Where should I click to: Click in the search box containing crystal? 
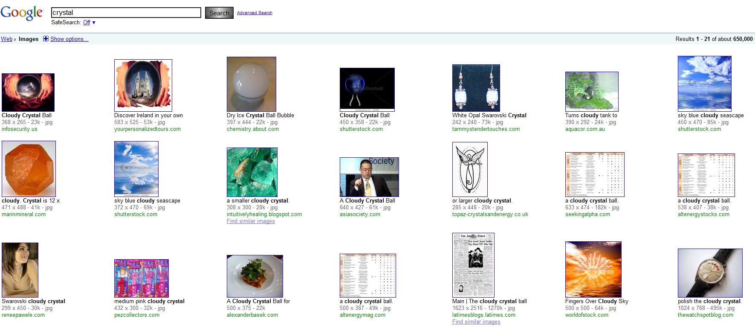pyautogui.click(x=126, y=12)
